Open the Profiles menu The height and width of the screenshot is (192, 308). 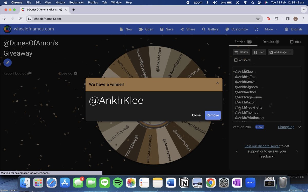tap(93, 3)
